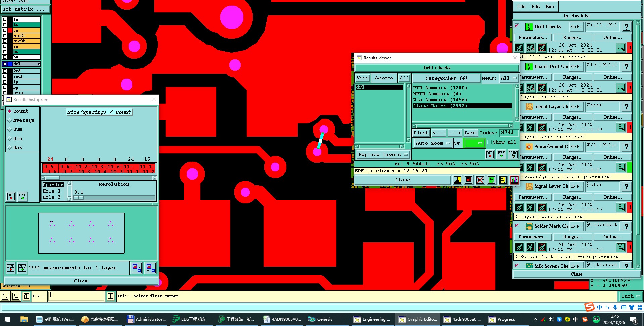Click angle snap icon in bottom toolbar
Viewport: 644px width, 326px height.
coord(16,296)
